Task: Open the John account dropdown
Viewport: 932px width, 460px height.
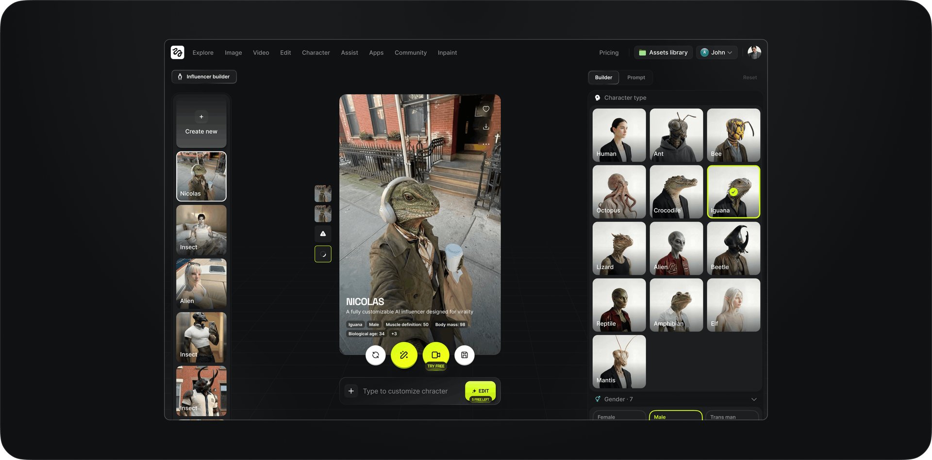Action: [717, 52]
